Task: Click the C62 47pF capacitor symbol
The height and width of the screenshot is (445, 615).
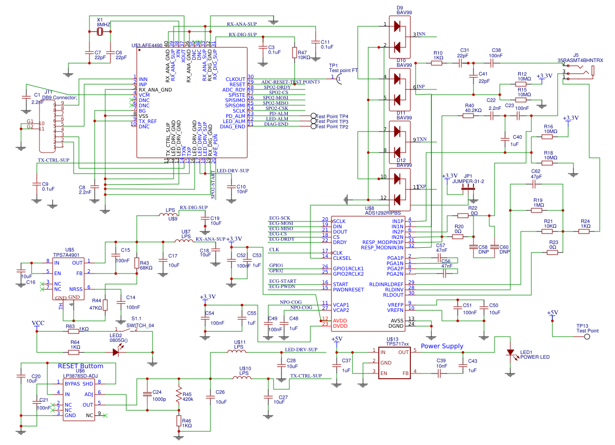Action: point(534,184)
